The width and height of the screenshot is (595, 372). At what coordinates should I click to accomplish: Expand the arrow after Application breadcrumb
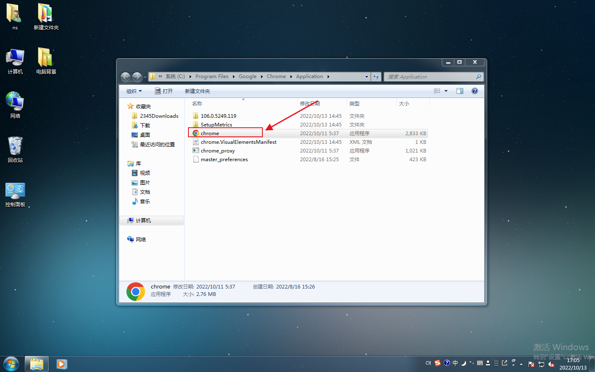(328, 76)
